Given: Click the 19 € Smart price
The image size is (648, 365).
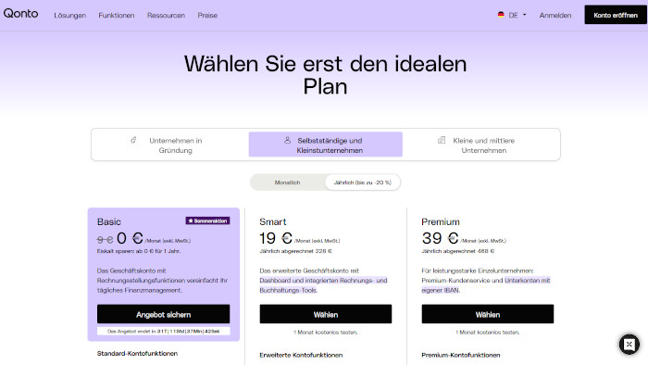Looking at the screenshot, I should [x=276, y=238].
